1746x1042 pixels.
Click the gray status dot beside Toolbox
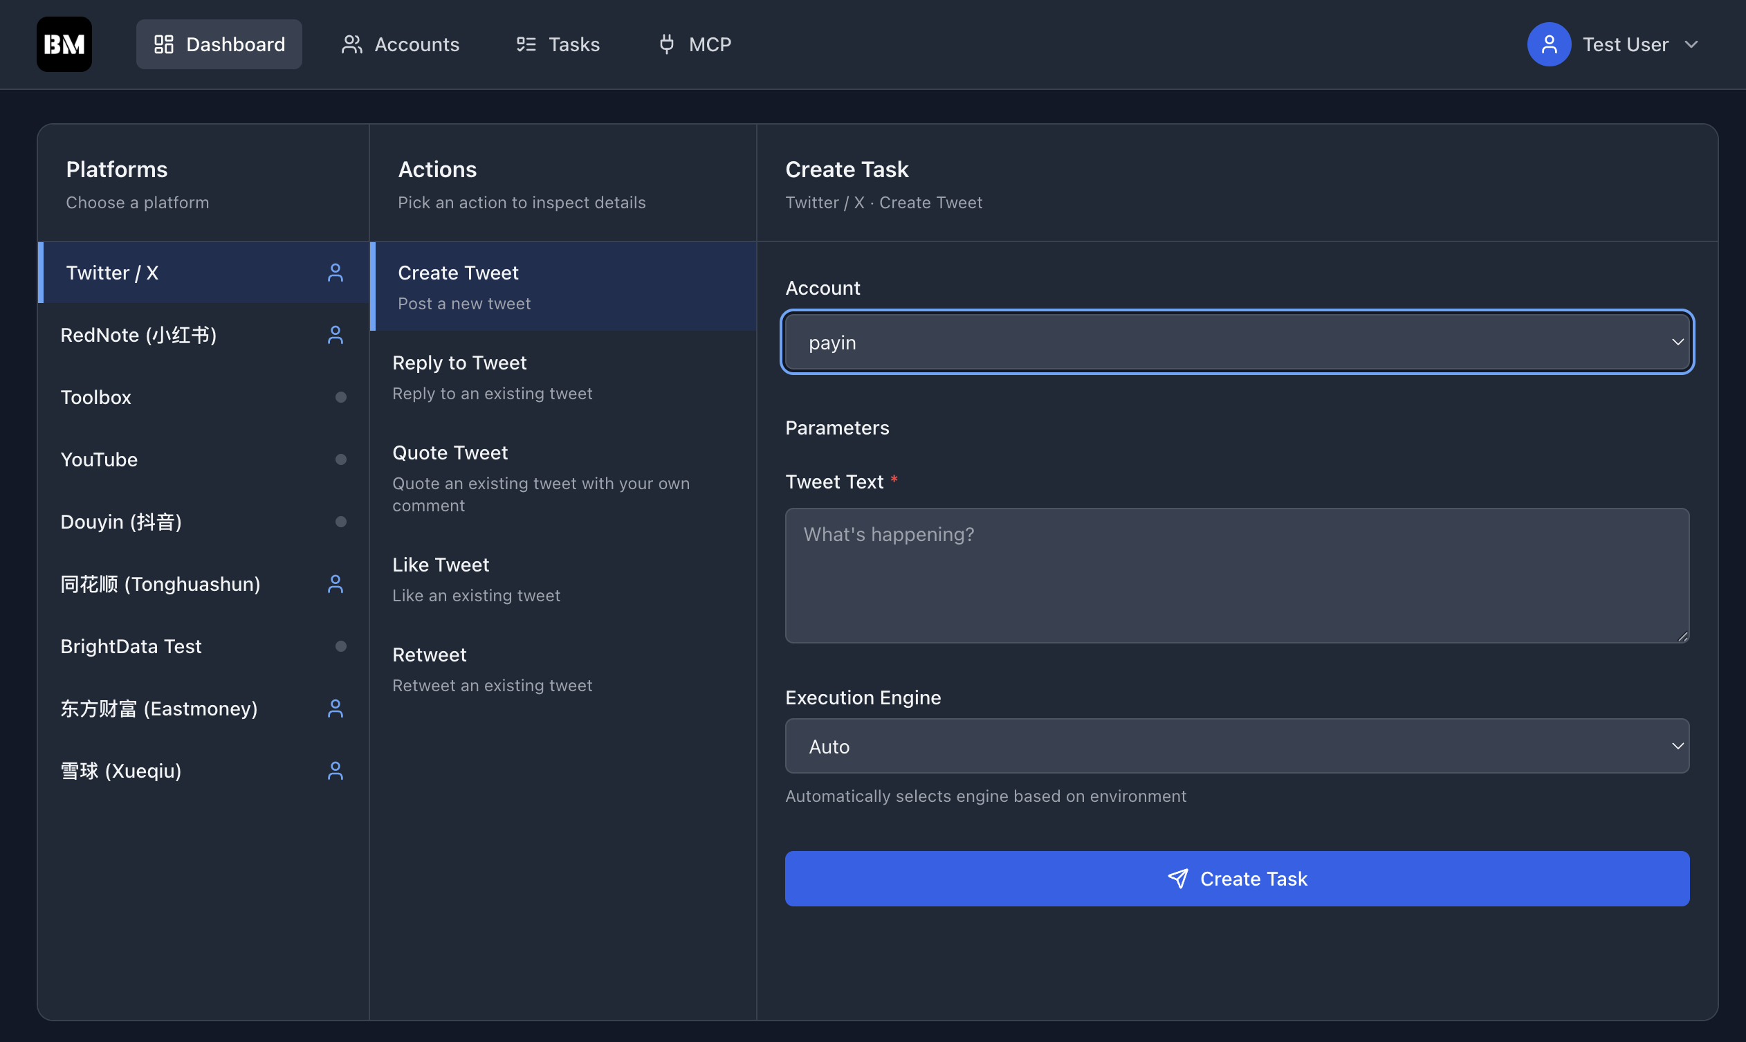click(x=340, y=397)
